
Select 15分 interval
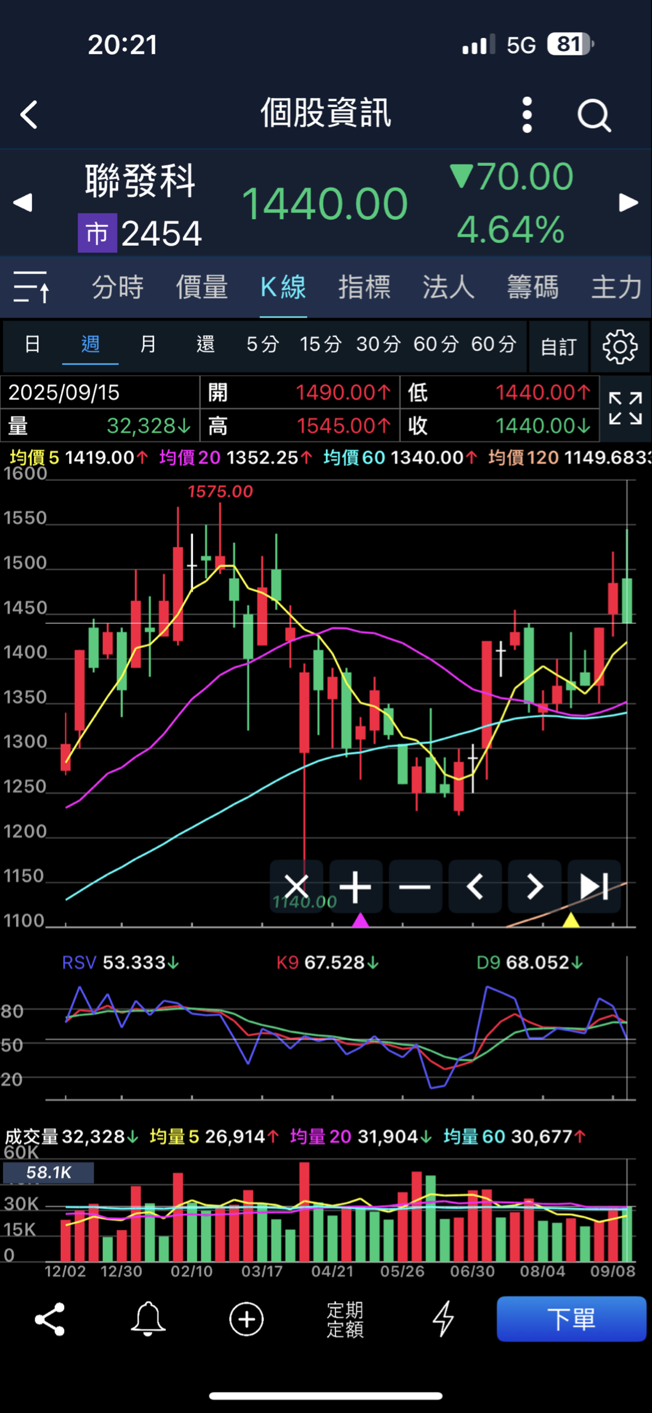[321, 344]
